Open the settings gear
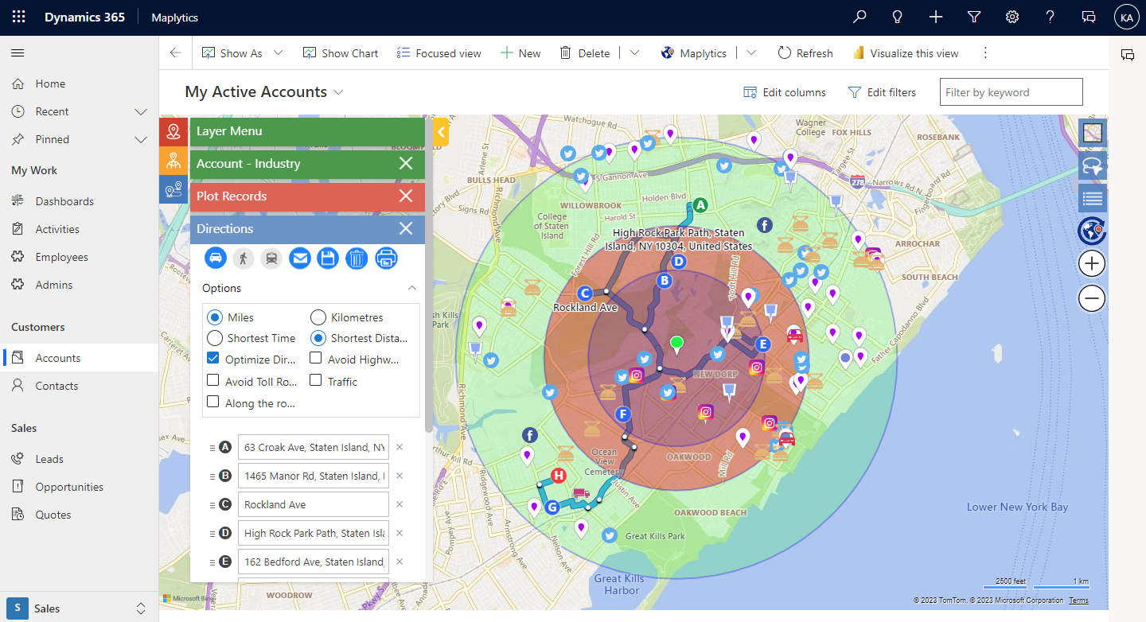 (x=1012, y=17)
